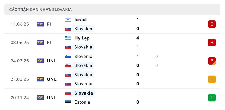Click the FI label for 08.06.25
Viewport: 225px width, 110px height.
[x=49, y=43]
